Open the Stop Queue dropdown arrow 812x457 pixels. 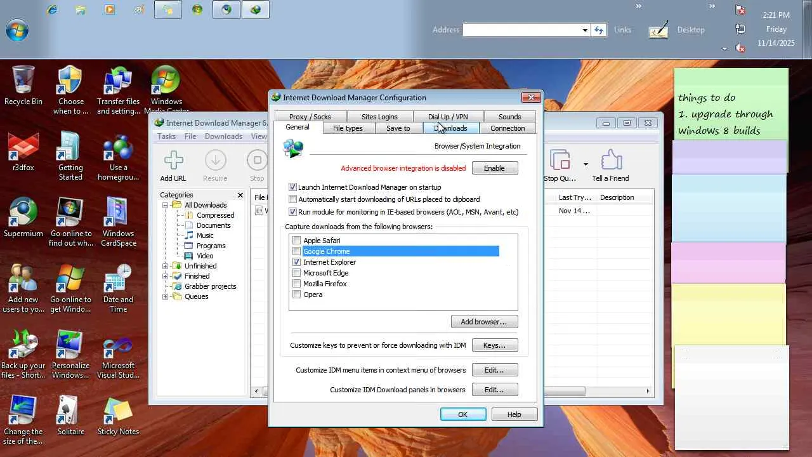pyautogui.click(x=585, y=165)
